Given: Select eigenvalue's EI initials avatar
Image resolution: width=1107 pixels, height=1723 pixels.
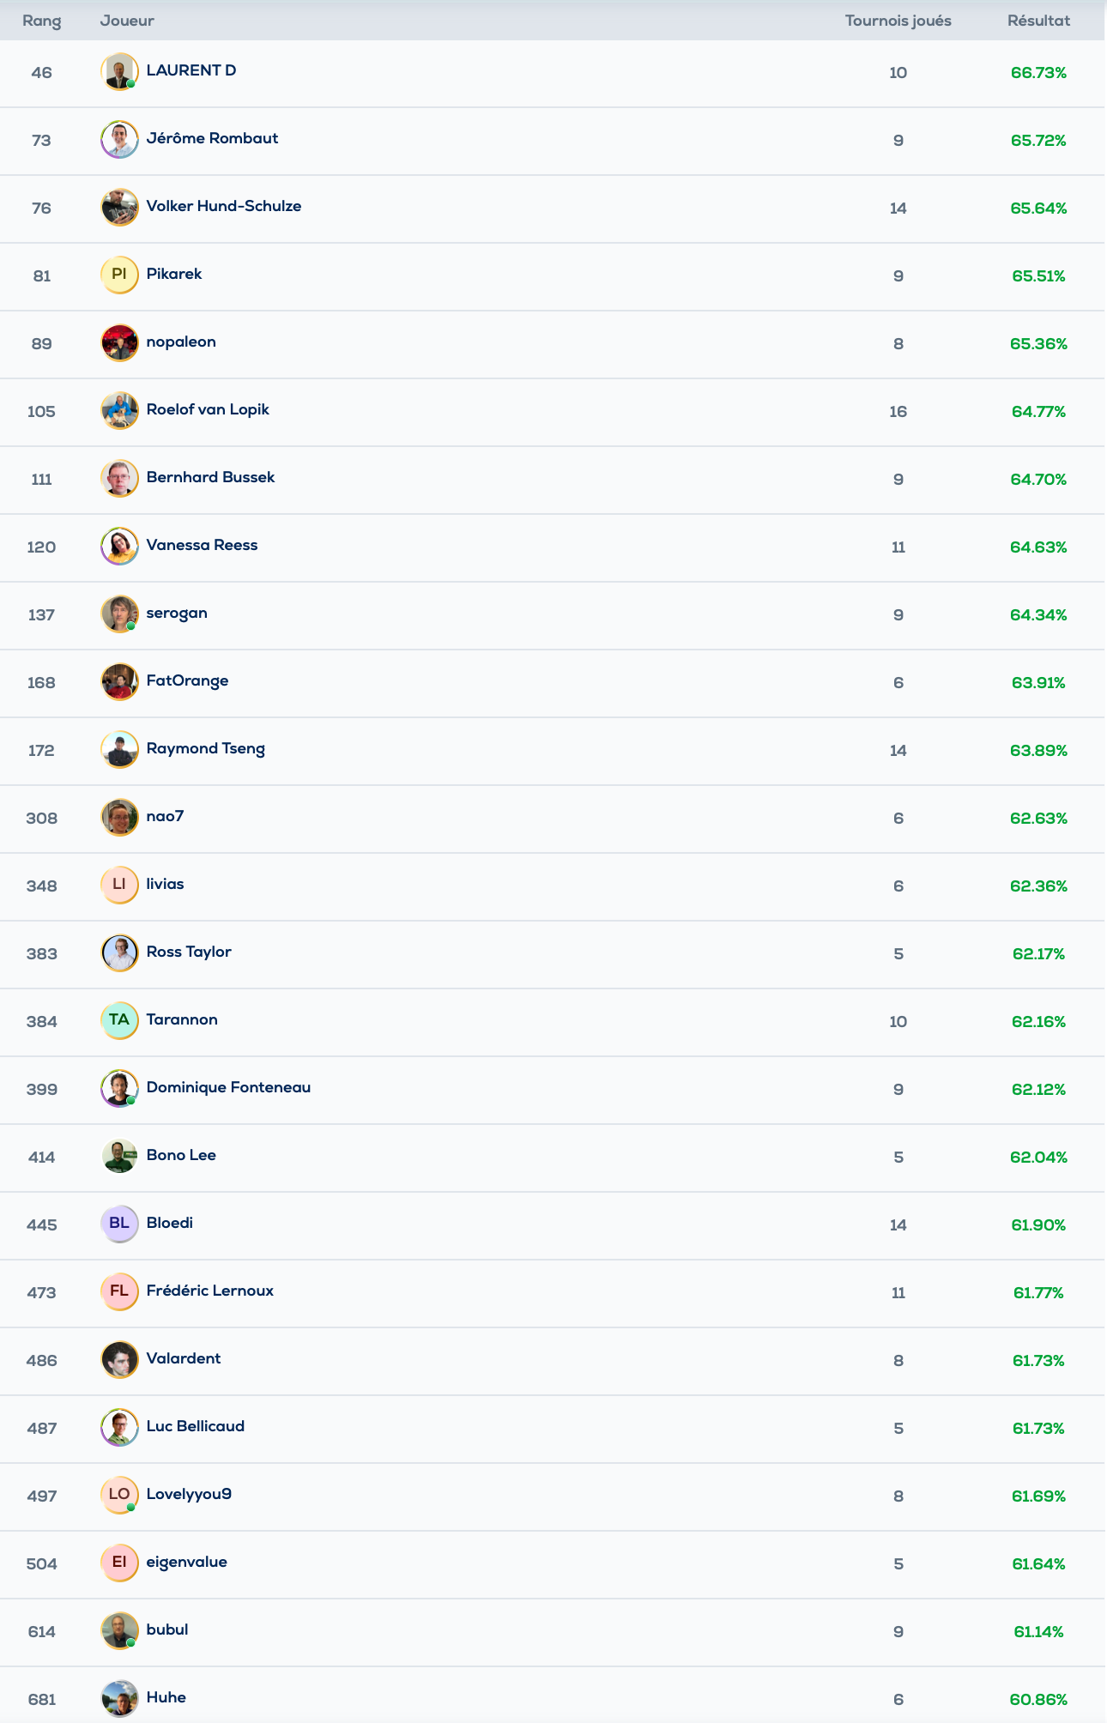Looking at the screenshot, I should pos(119,1563).
